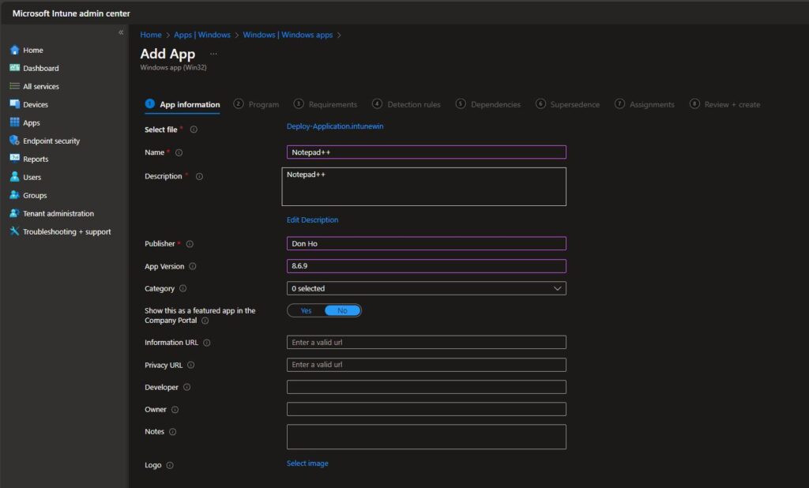Set featured app toggle to Yes
The width and height of the screenshot is (809, 488).
pos(306,310)
